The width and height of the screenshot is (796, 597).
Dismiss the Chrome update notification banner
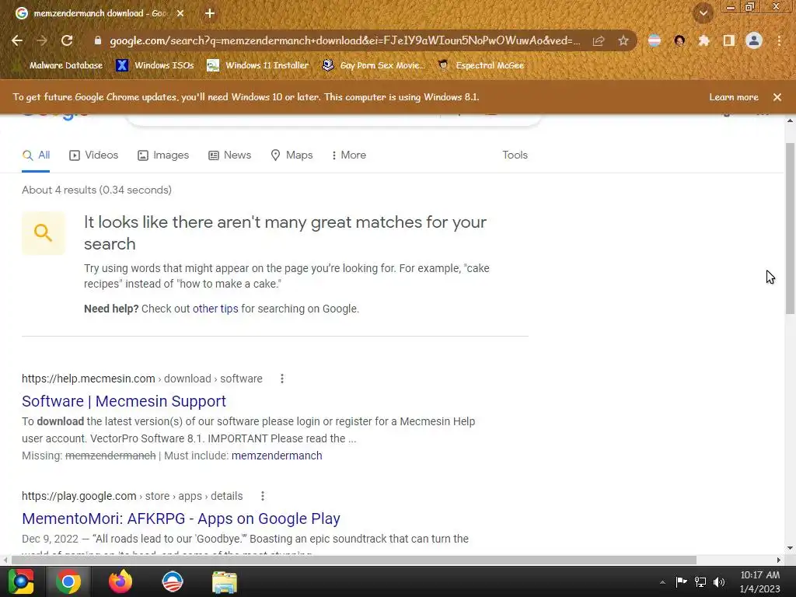pos(777,97)
